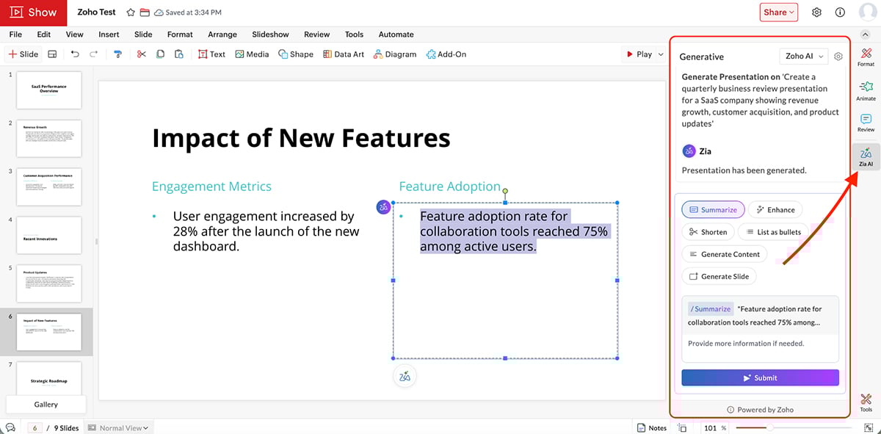Open the Play mode dropdown arrow
Viewport: 881px width, 434px height.
pyautogui.click(x=659, y=54)
